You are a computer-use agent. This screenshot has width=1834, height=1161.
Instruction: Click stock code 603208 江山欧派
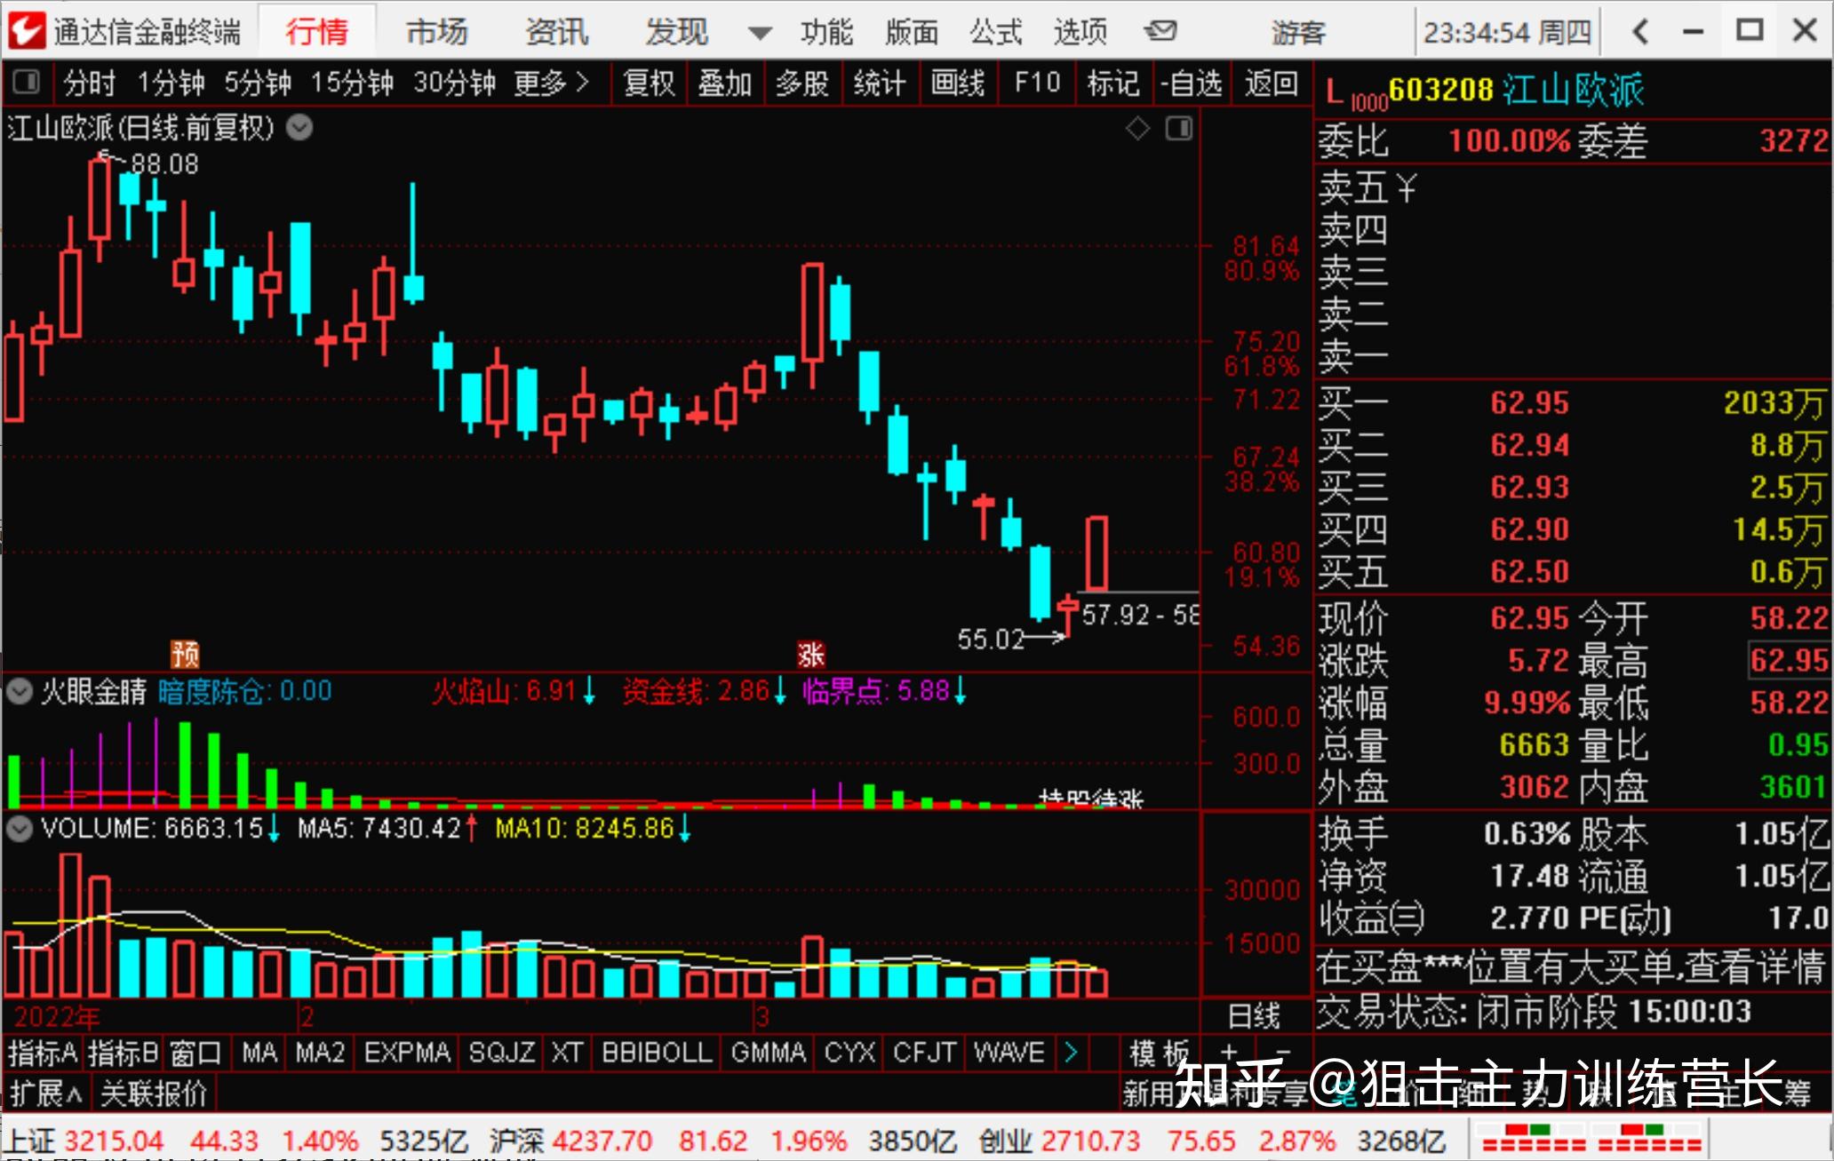[x=1516, y=90]
